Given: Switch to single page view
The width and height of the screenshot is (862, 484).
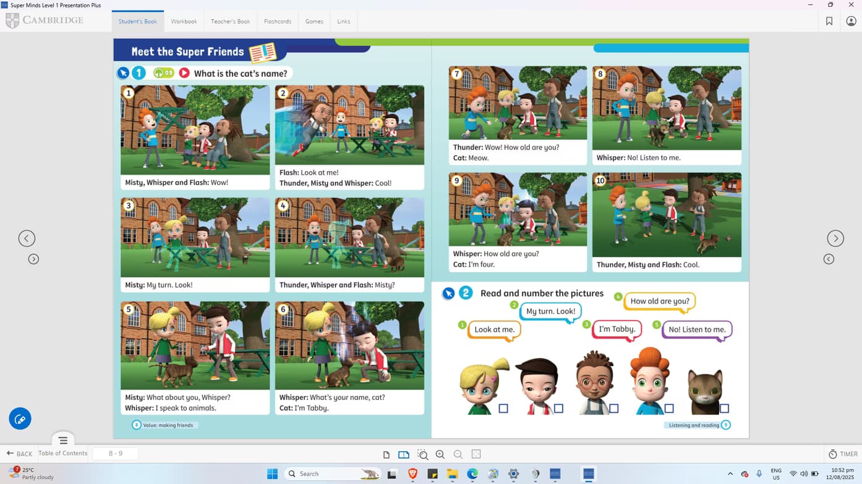Looking at the screenshot, I should tap(386, 454).
